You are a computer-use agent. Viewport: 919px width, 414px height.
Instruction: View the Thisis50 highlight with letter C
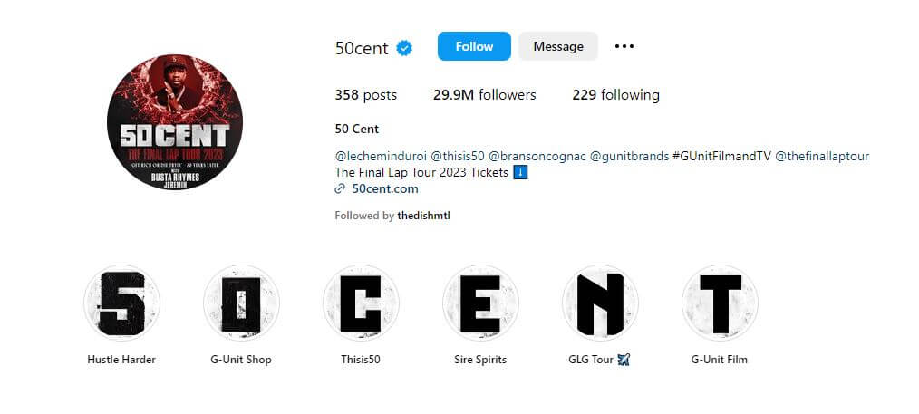tap(361, 303)
